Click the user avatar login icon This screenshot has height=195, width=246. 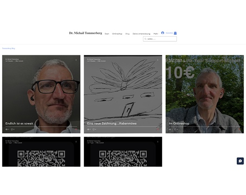162,33
